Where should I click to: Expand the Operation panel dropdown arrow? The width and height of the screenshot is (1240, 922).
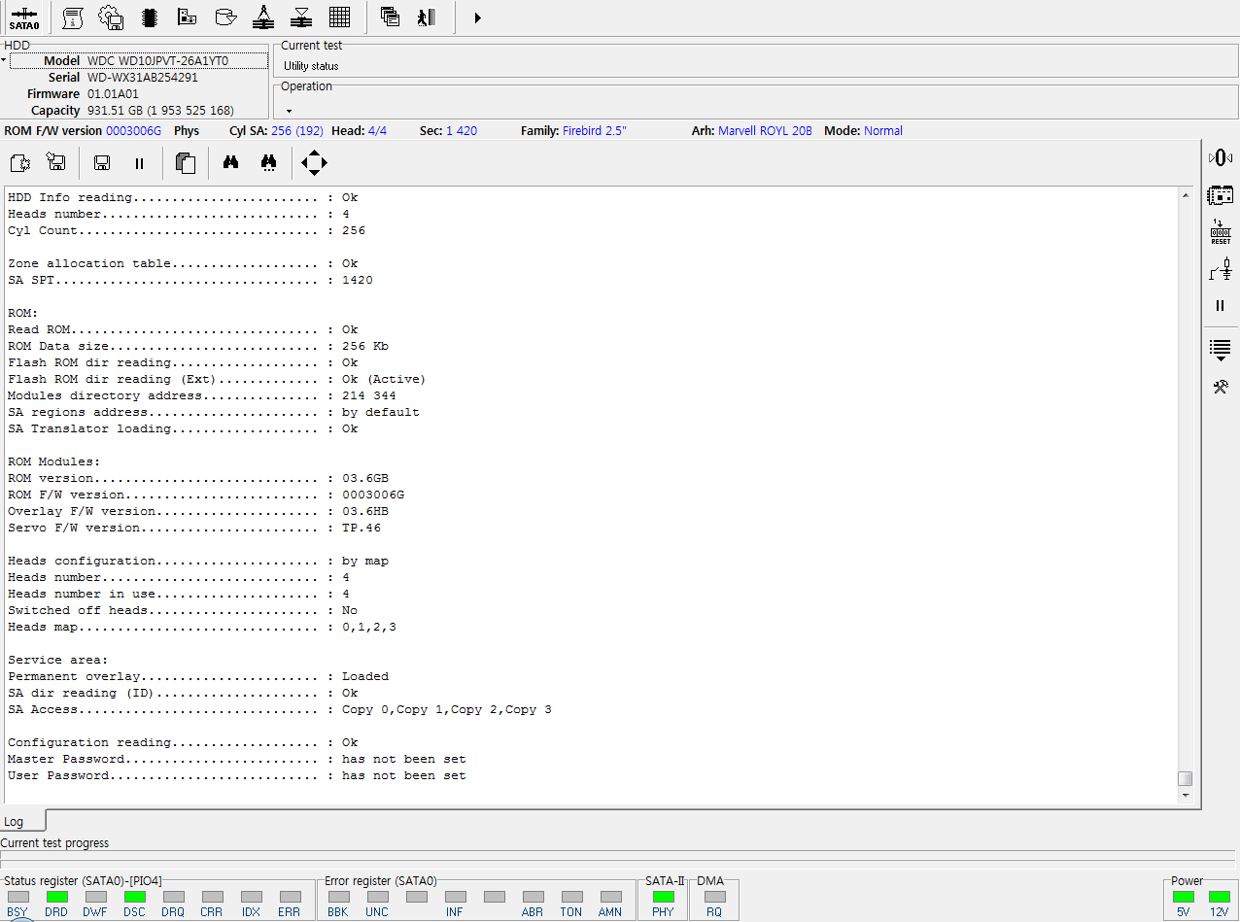(289, 111)
